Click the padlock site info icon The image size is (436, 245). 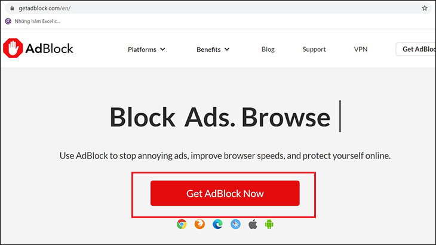12,8
